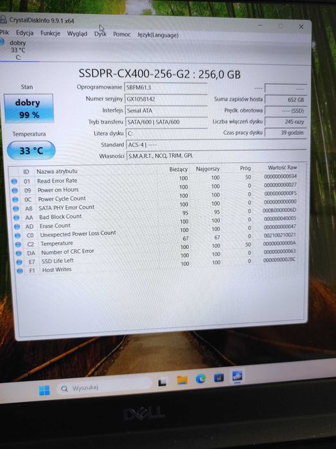Open the Wygląd menu
This screenshot has width=336, height=449.
77,34
